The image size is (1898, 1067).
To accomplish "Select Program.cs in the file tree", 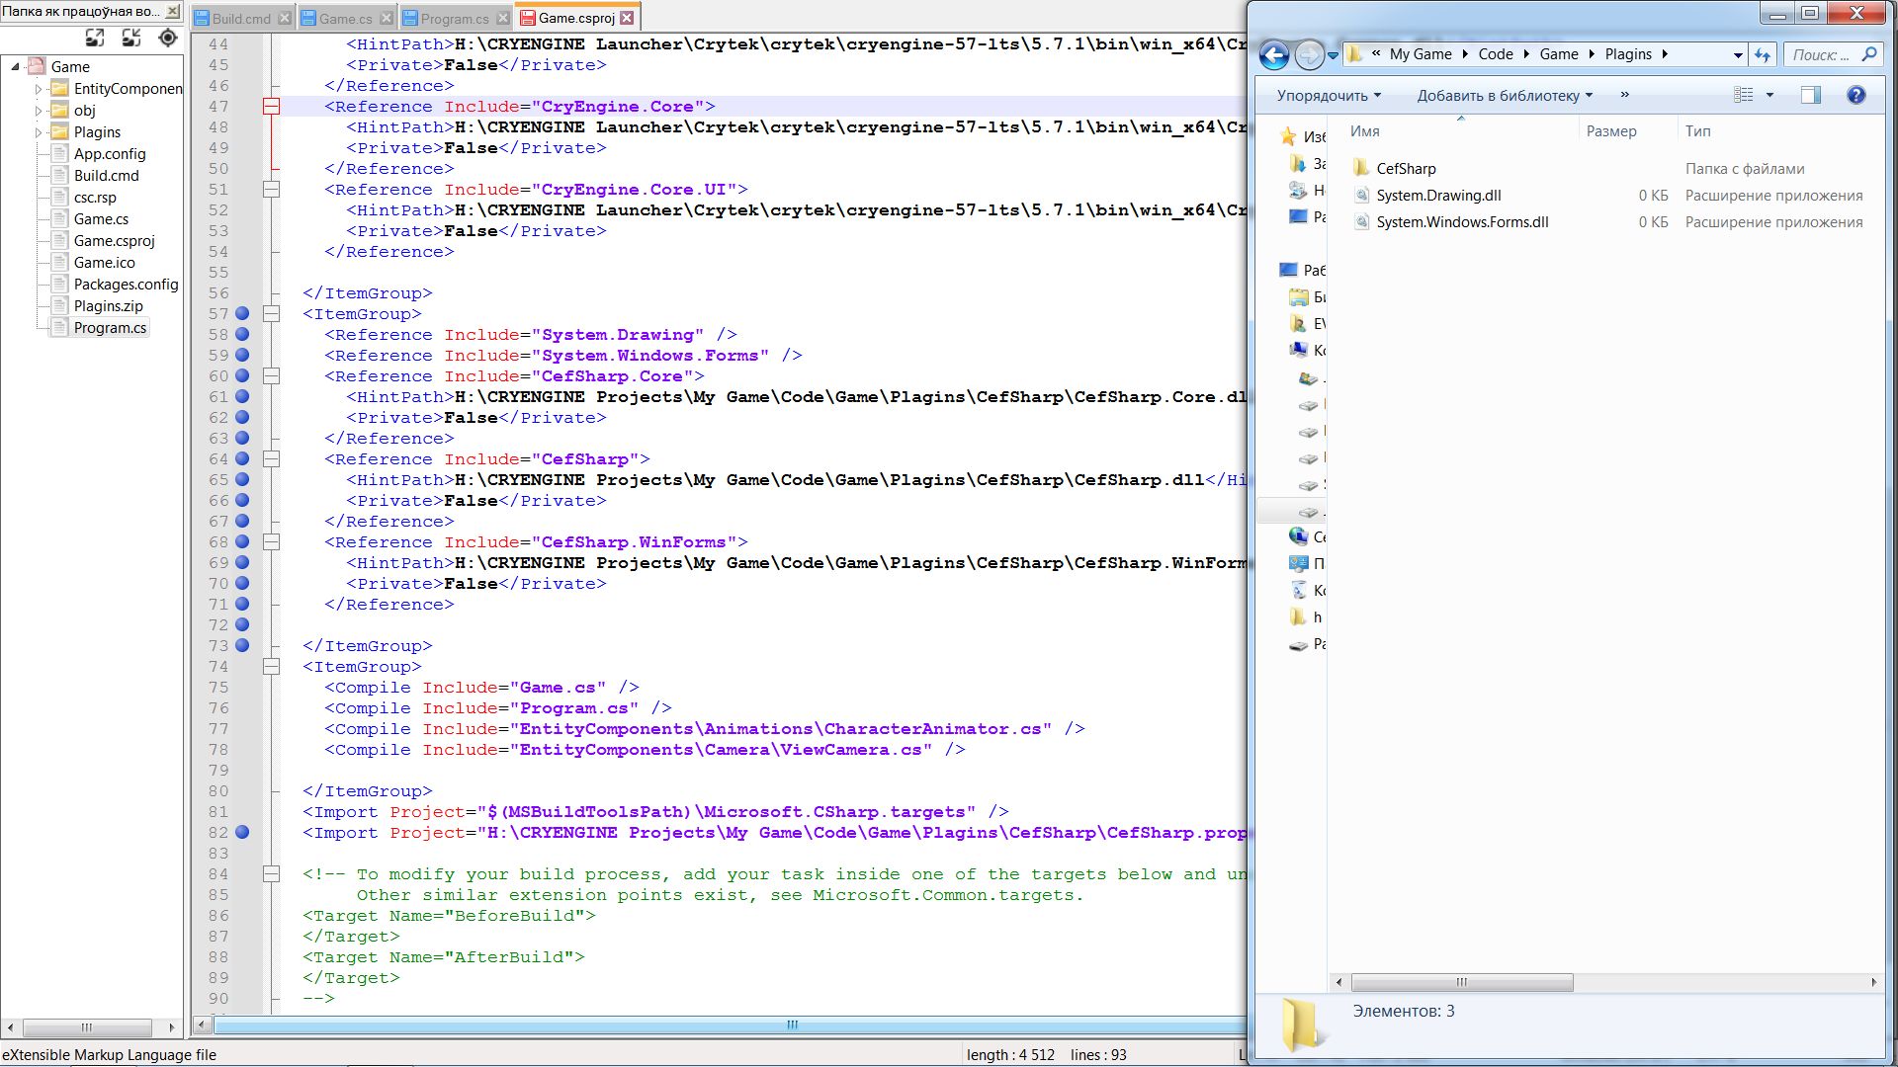I will [x=110, y=327].
